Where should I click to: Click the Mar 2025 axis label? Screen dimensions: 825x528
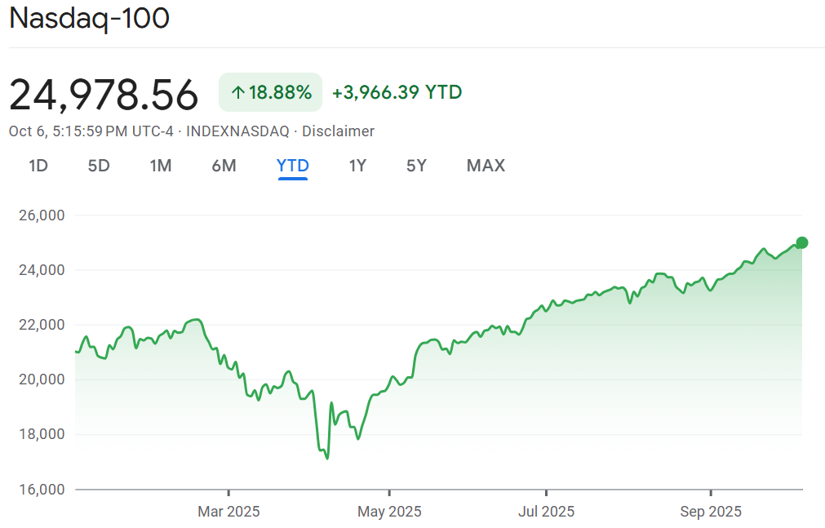(229, 512)
